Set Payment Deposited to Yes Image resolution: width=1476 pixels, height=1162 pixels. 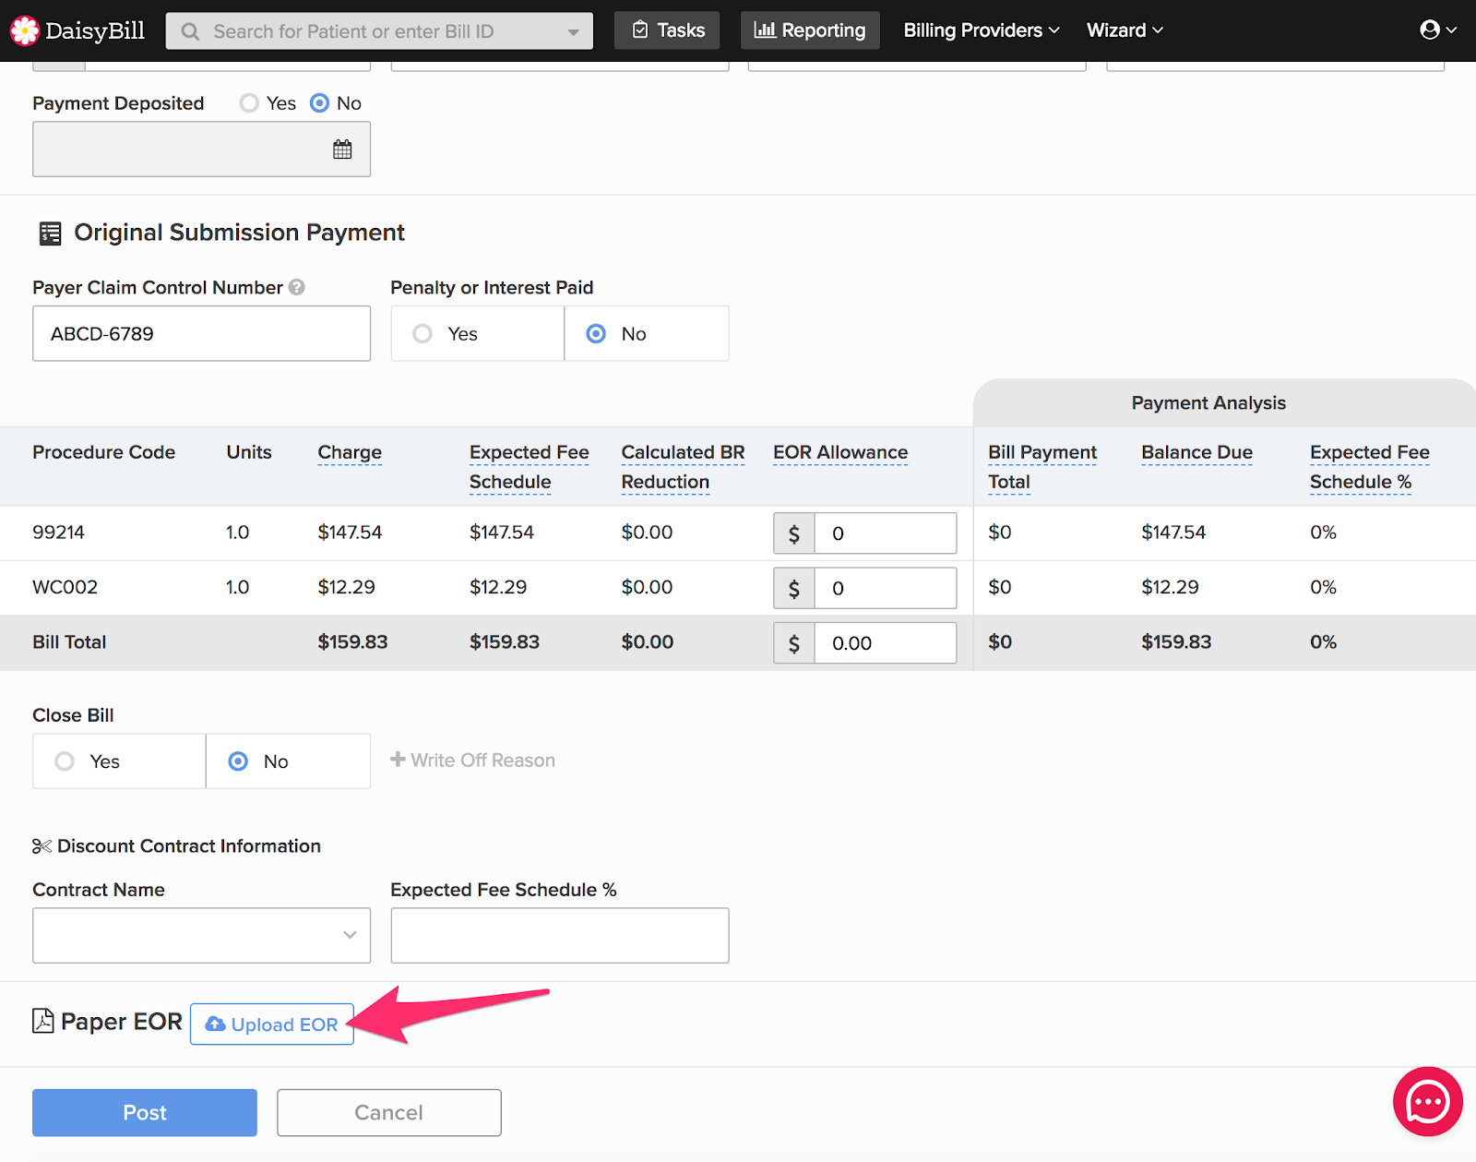249,103
